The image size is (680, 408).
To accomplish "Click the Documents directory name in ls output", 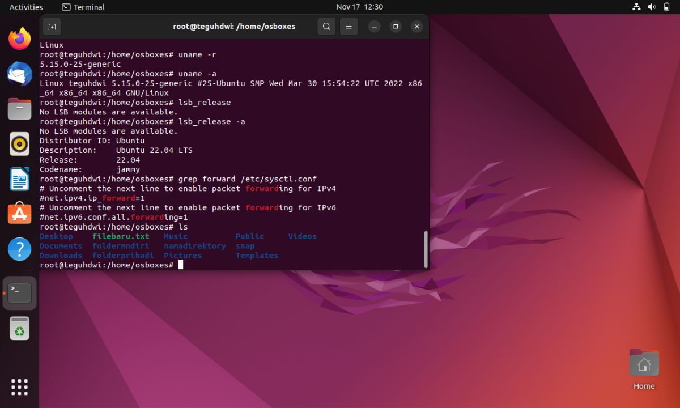I will tap(61, 246).
